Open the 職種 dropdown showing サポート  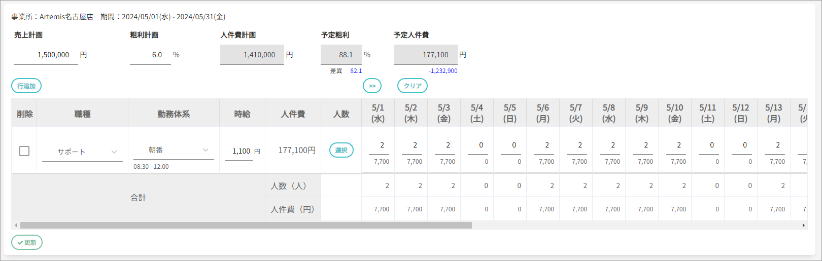pyautogui.click(x=82, y=152)
